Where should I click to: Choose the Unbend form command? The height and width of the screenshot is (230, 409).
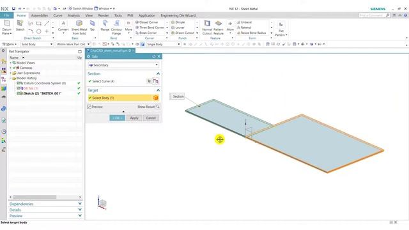click(x=244, y=22)
